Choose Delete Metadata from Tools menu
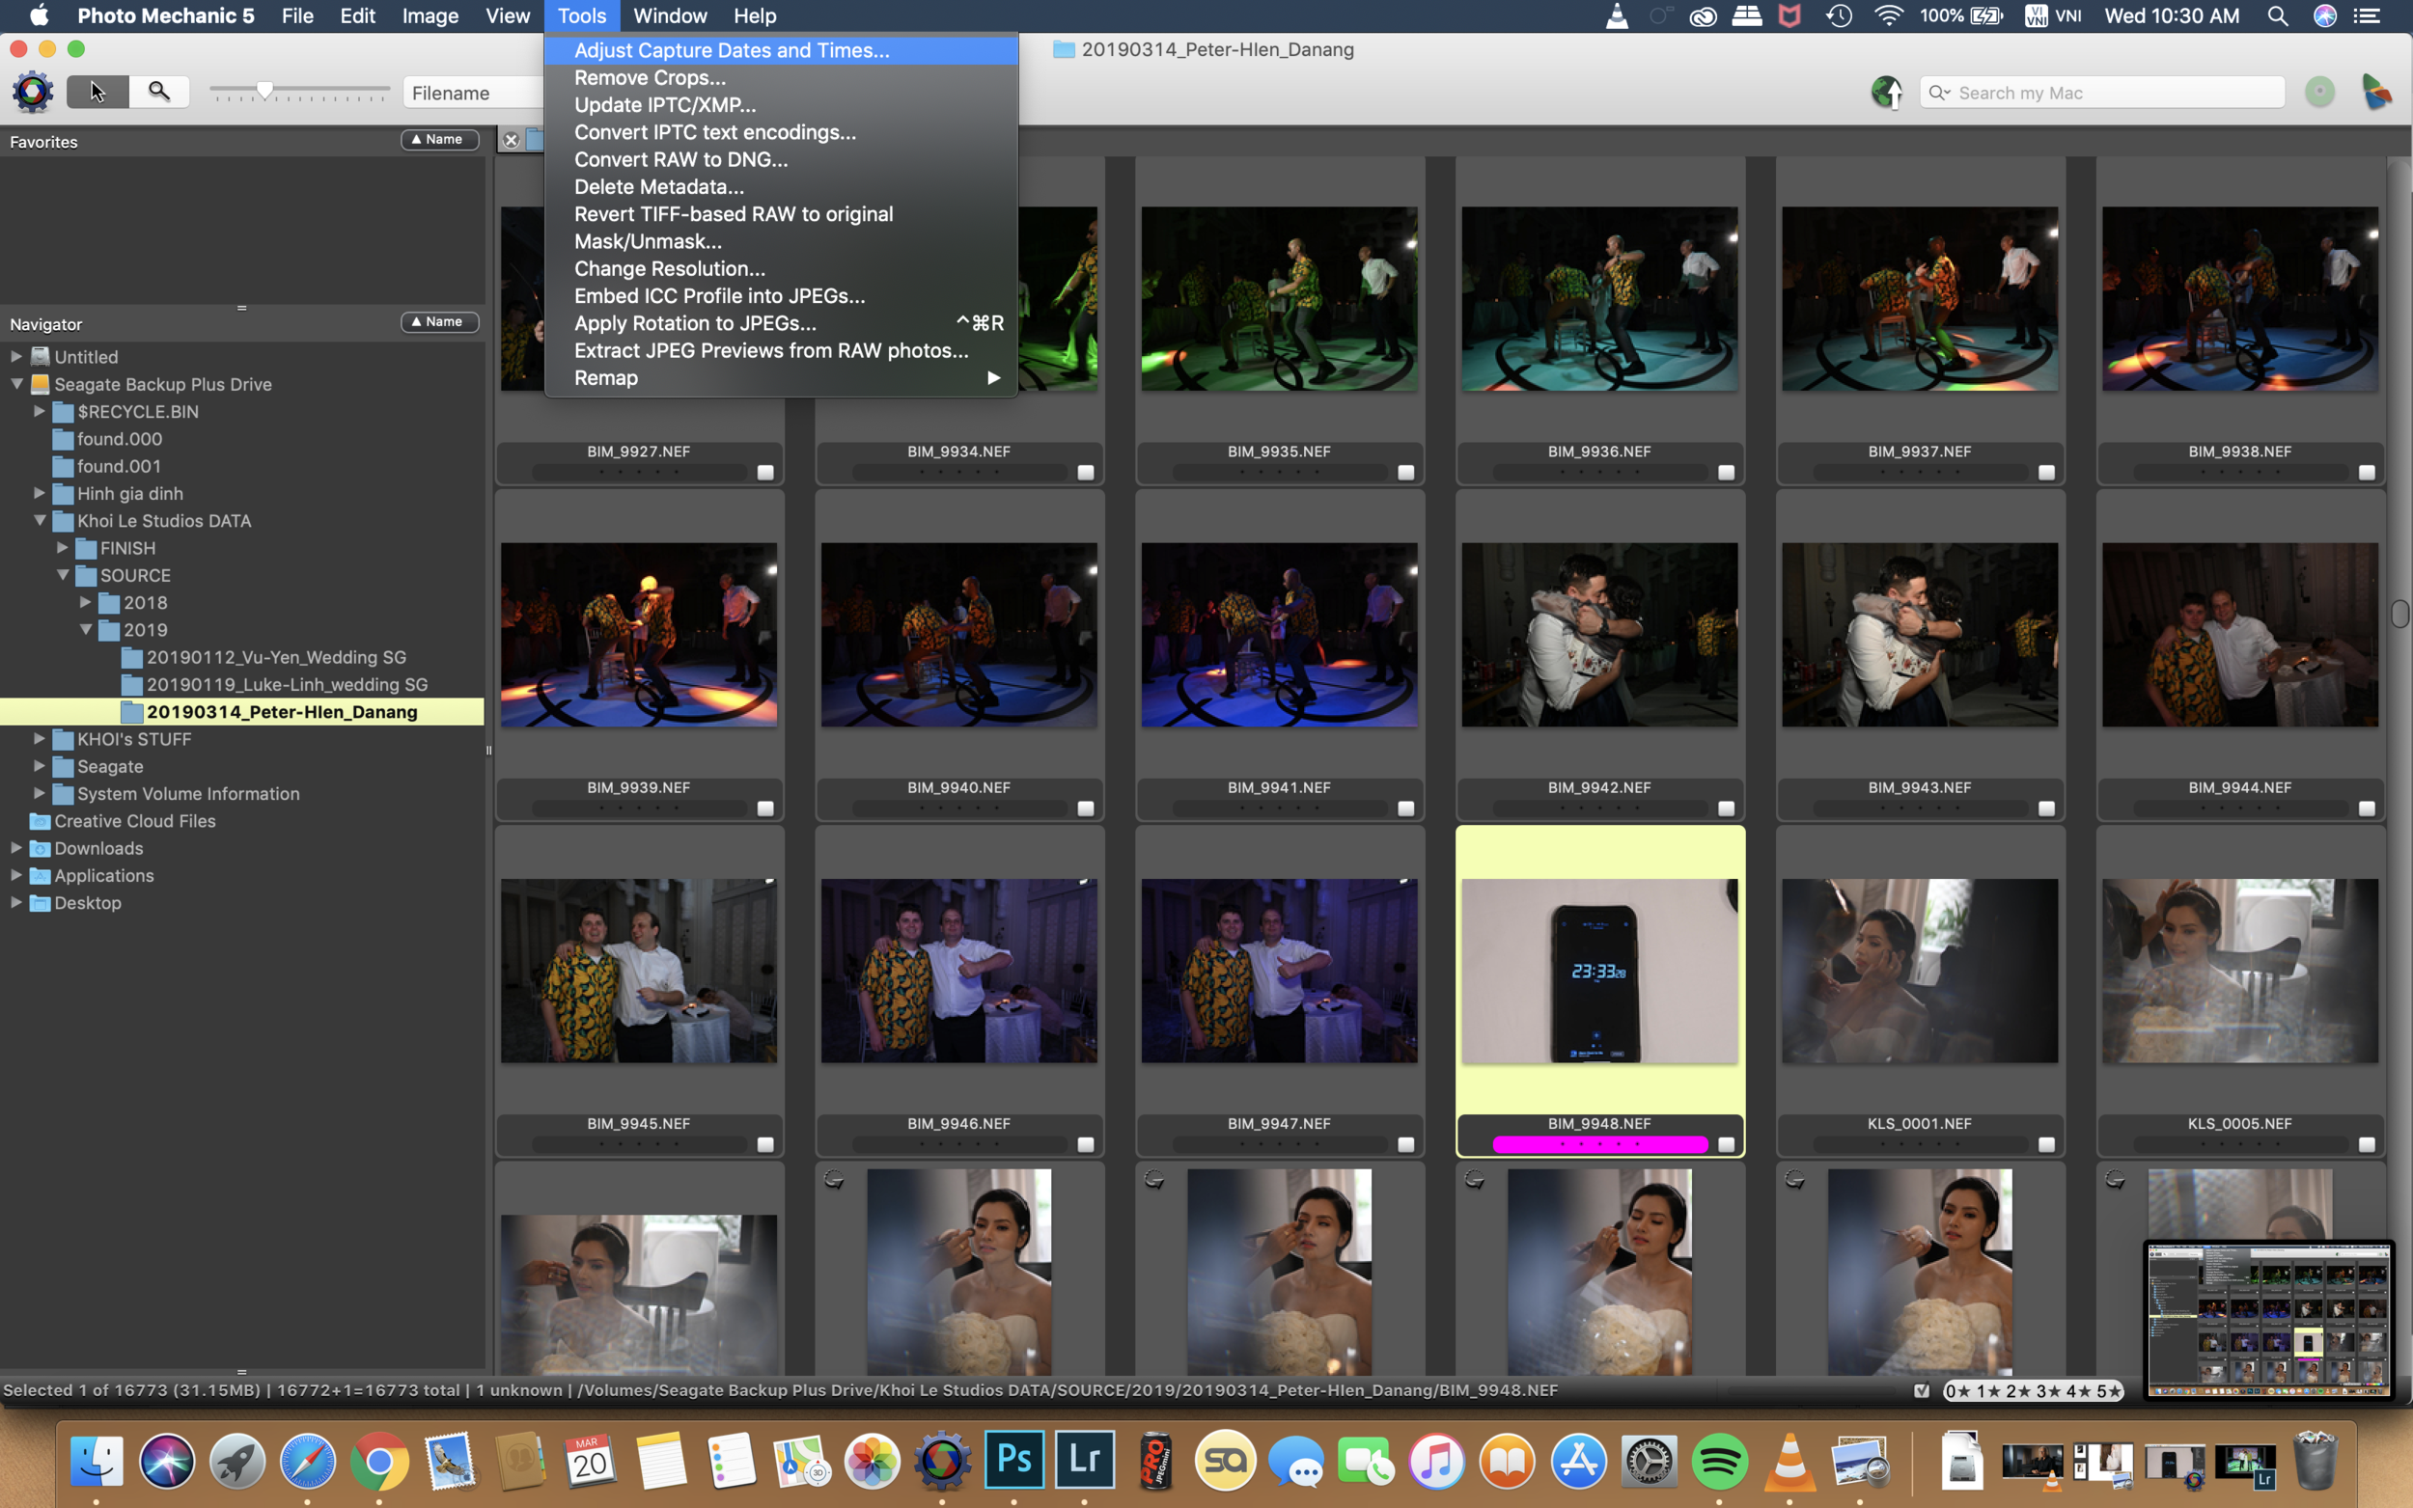Screen dimensions: 2413x1508 tap(781, 186)
